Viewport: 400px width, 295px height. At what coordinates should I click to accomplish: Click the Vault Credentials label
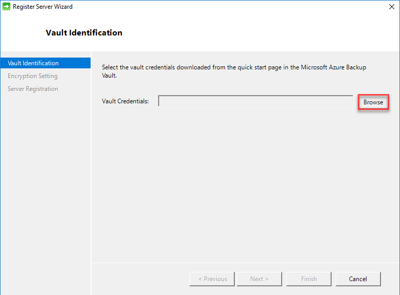click(x=125, y=101)
